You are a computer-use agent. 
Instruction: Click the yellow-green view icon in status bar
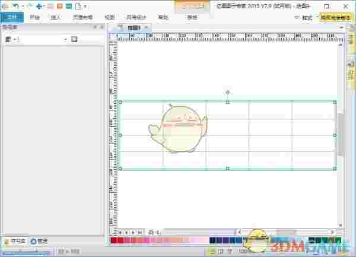coord(211,251)
